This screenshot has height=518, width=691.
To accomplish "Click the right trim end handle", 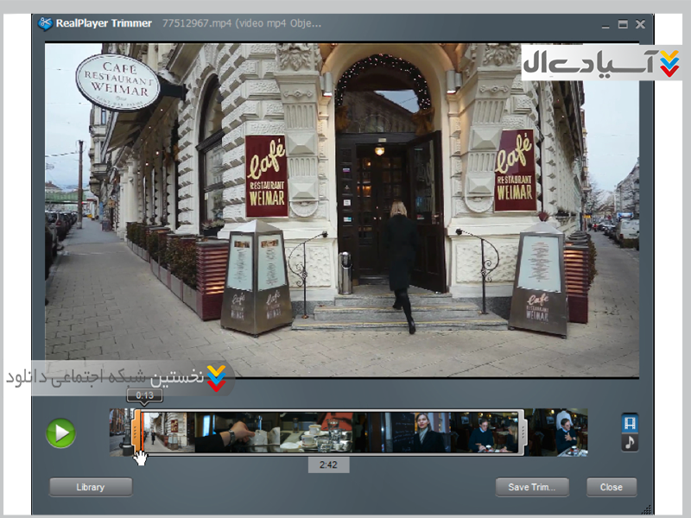I will (x=522, y=432).
